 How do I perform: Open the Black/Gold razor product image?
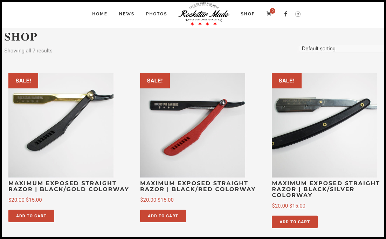click(61, 125)
